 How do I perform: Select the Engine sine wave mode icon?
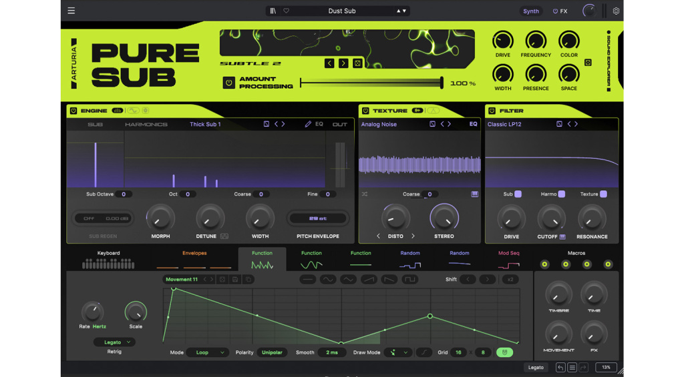tap(133, 111)
